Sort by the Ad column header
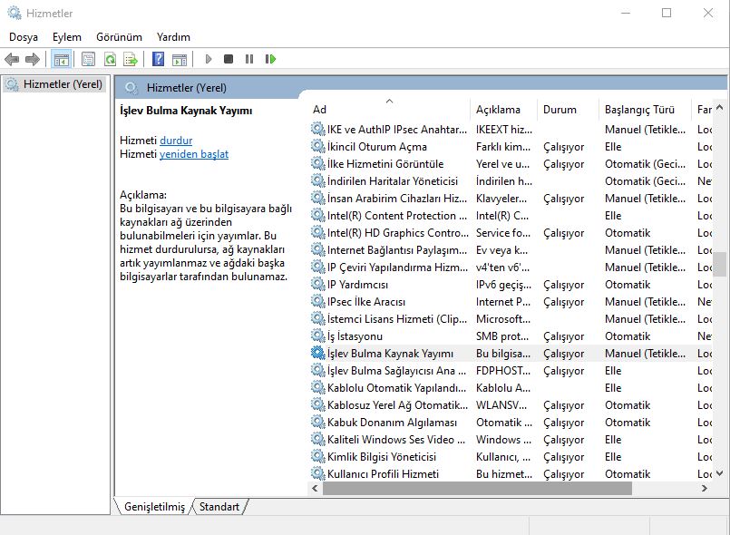 (x=389, y=110)
